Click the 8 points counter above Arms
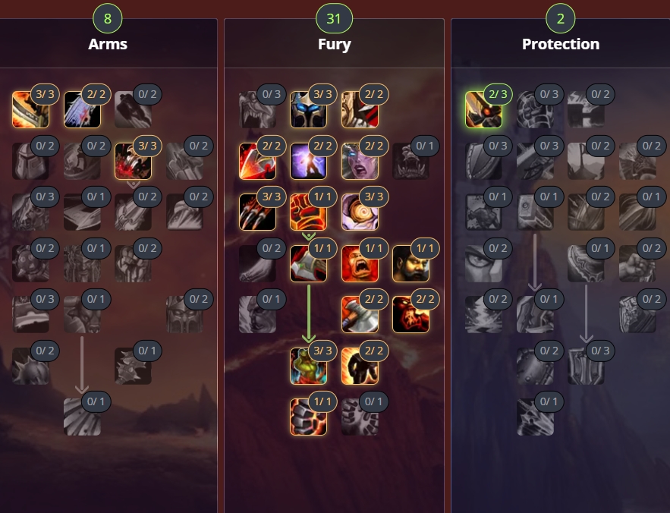This screenshot has width=670, height=513. (108, 18)
